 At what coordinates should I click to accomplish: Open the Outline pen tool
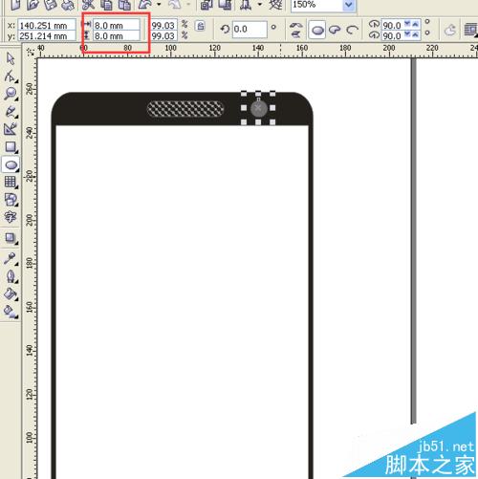click(11, 276)
